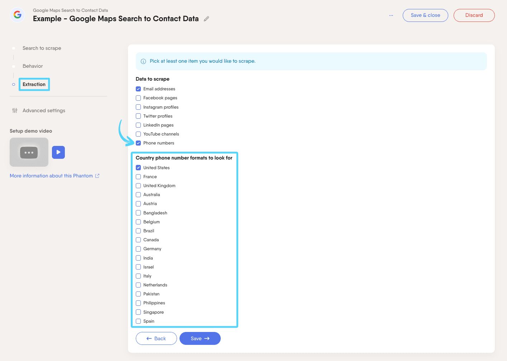Click the Google logo icon
507x361 pixels.
[18, 15]
